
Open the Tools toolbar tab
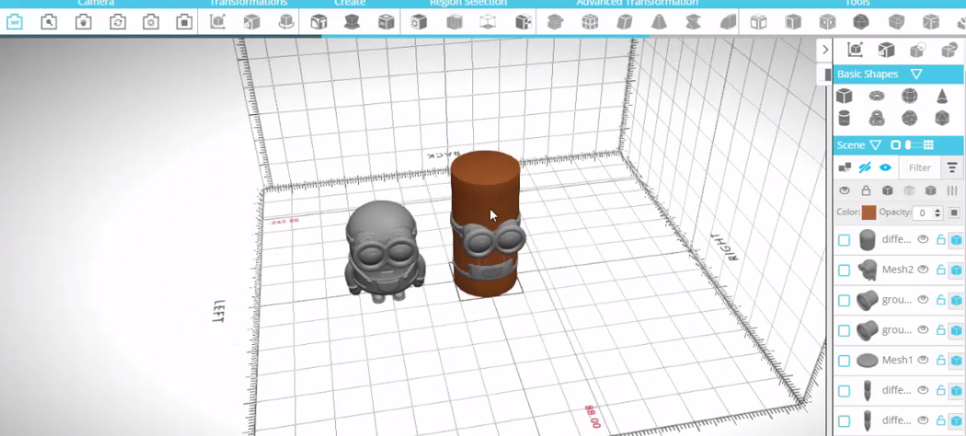point(857,3)
